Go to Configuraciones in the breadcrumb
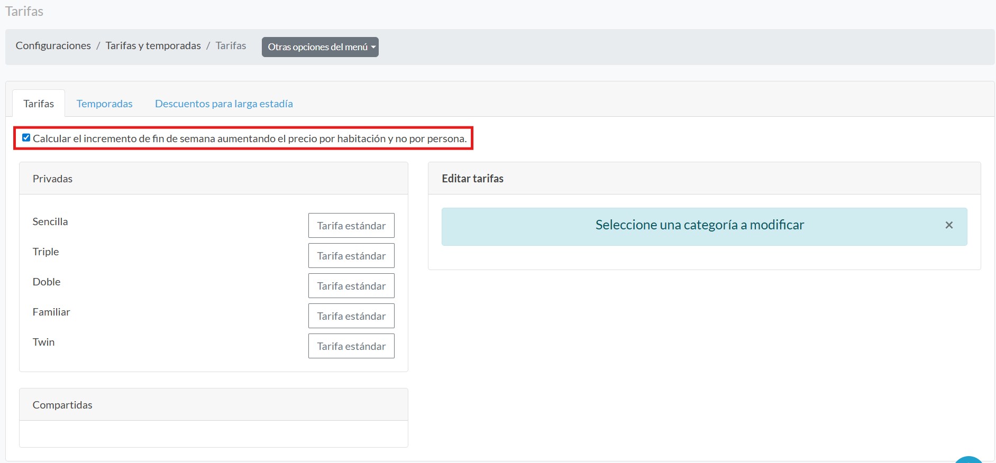This screenshot has height=463, width=996. 53,45
